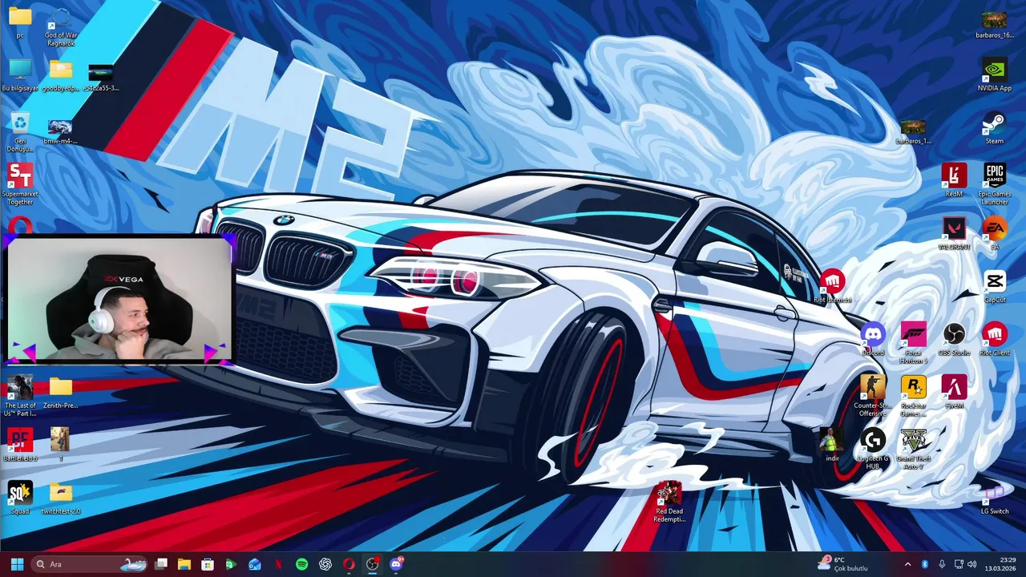1026x577 pixels.
Task: Open the goodbyedpi folder icon
Action: pos(61,75)
